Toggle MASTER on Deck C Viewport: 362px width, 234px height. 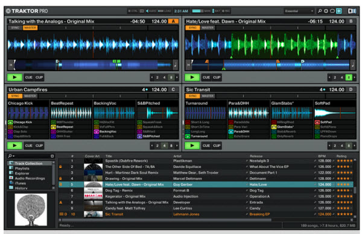(30, 96)
